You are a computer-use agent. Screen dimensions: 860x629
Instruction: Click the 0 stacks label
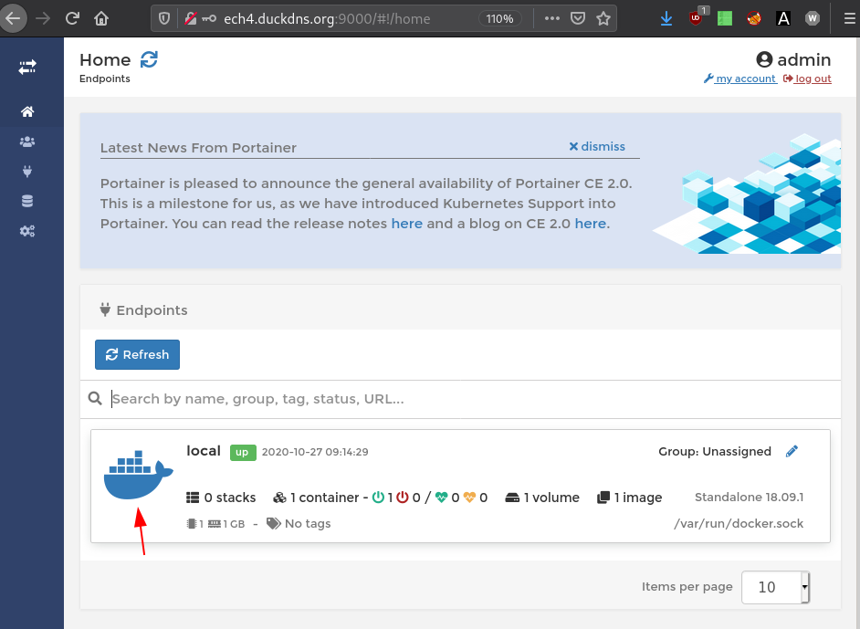point(221,498)
